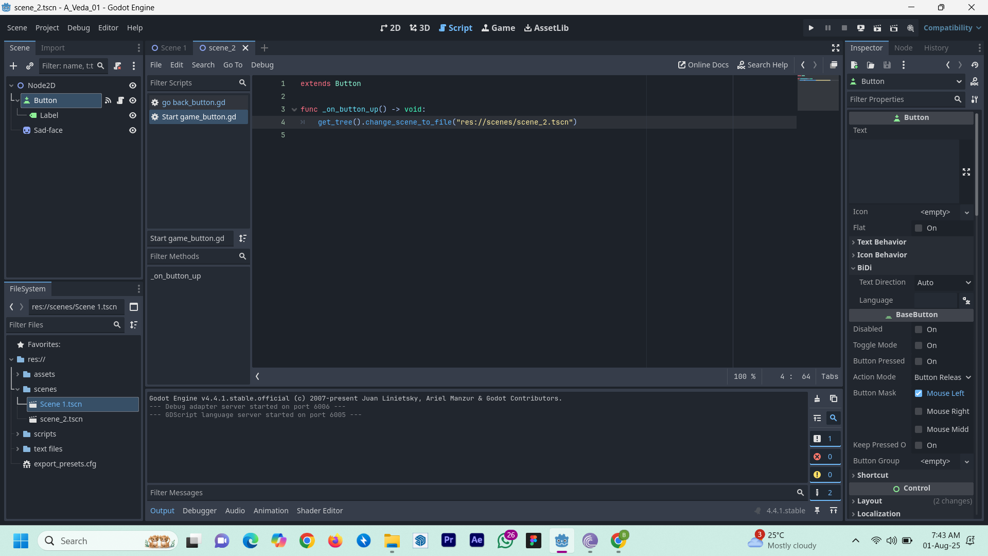Select the _on_button_up method
988x556 pixels.
point(176,276)
